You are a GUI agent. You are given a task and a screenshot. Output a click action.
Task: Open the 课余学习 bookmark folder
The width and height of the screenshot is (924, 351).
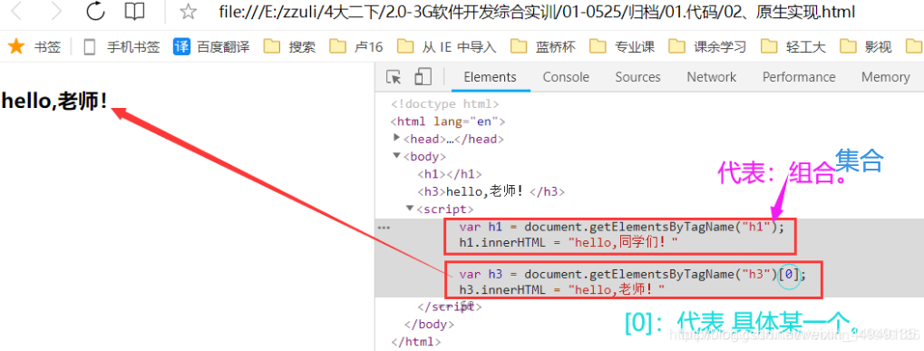[x=707, y=47]
